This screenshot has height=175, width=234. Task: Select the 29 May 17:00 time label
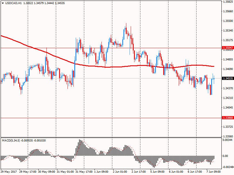pos(28,172)
